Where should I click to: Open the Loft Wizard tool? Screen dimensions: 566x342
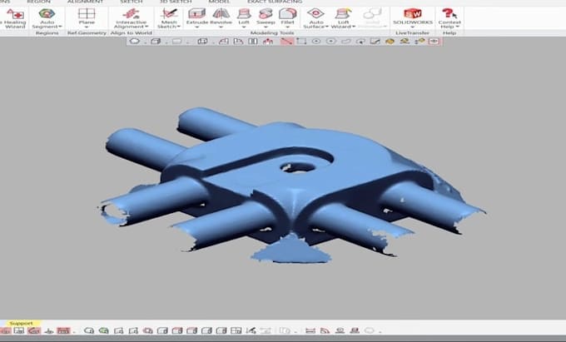click(x=343, y=18)
